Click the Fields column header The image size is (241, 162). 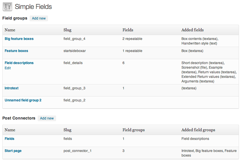(x=128, y=30)
